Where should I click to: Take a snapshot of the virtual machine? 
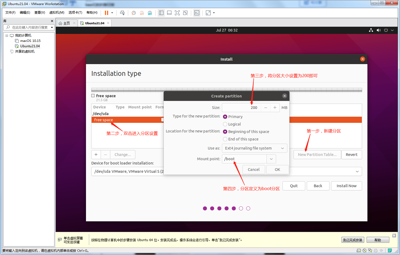(134, 13)
